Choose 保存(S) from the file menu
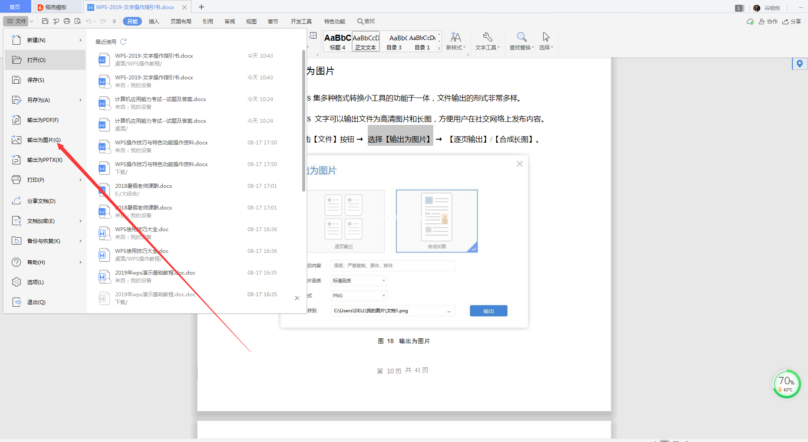The image size is (808, 442). pyautogui.click(x=45, y=80)
